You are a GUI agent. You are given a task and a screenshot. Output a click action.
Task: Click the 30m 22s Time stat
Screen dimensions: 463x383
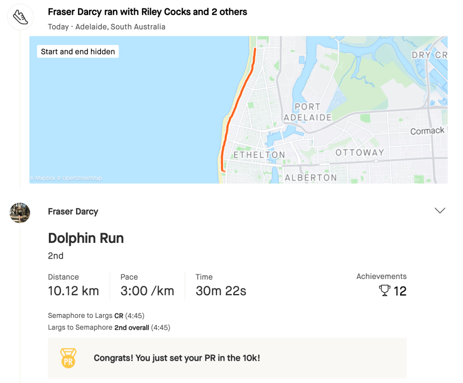[x=221, y=291]
